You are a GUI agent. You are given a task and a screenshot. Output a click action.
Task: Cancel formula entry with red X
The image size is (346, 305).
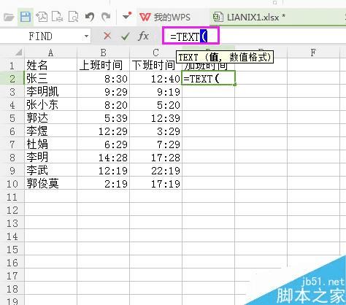107,36
